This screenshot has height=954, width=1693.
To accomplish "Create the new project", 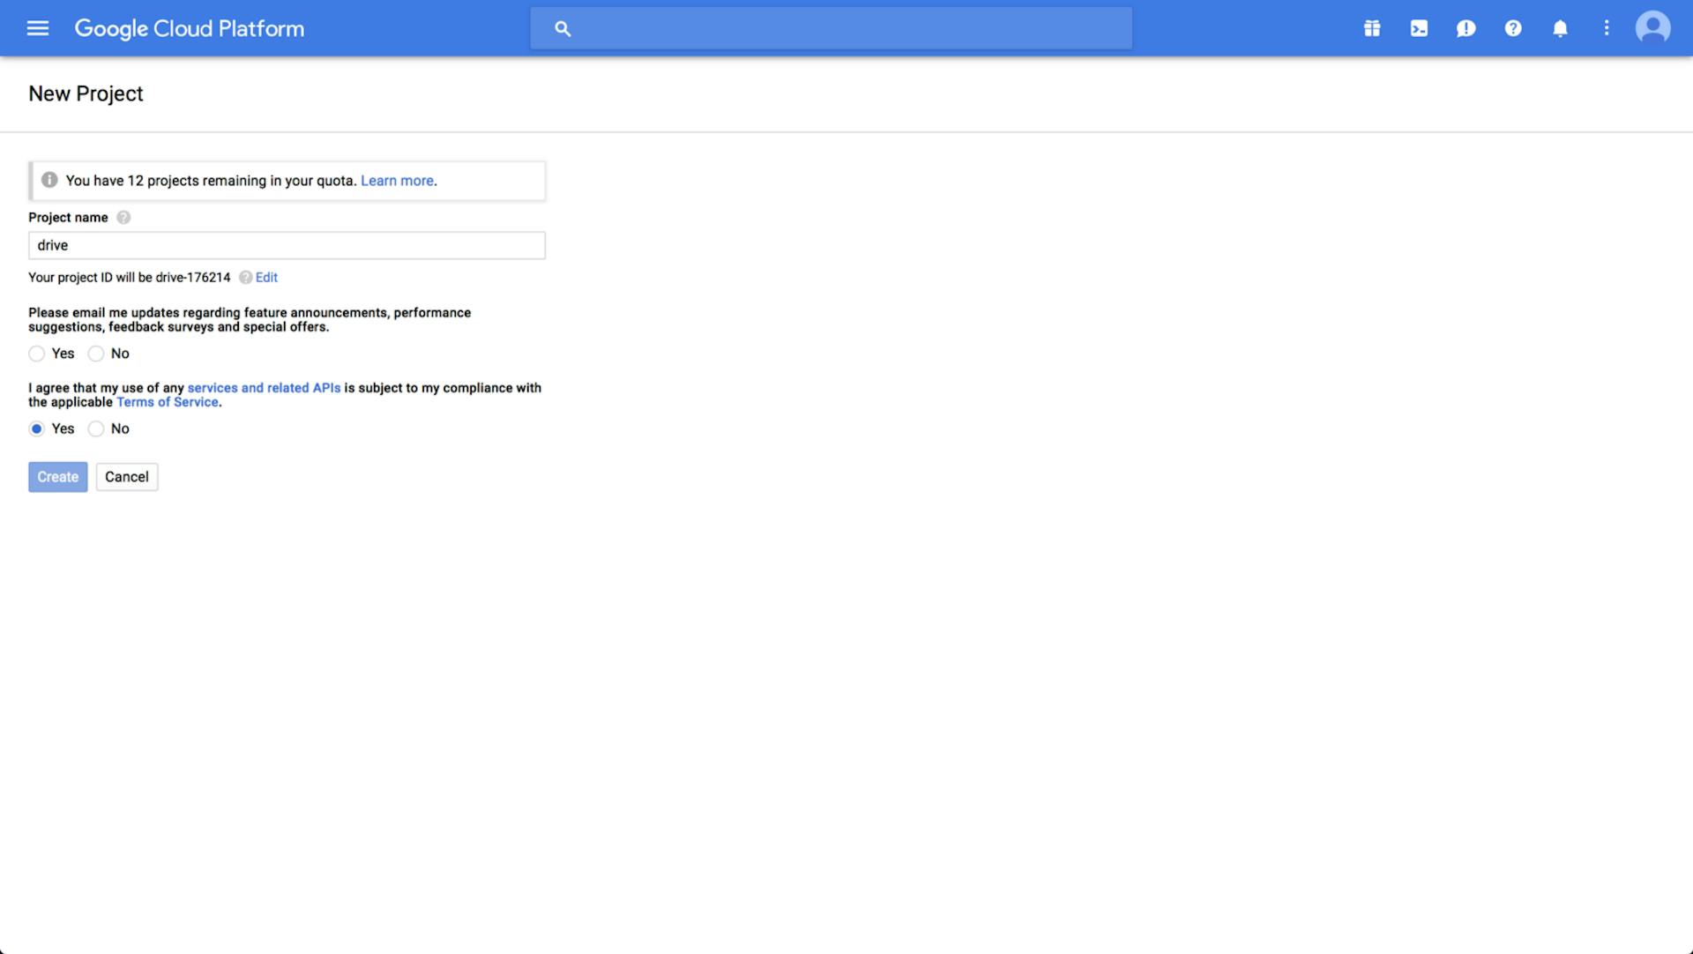I will click(57, 476).
